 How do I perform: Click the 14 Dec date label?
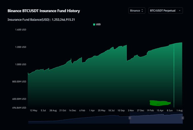click(72, 110)
